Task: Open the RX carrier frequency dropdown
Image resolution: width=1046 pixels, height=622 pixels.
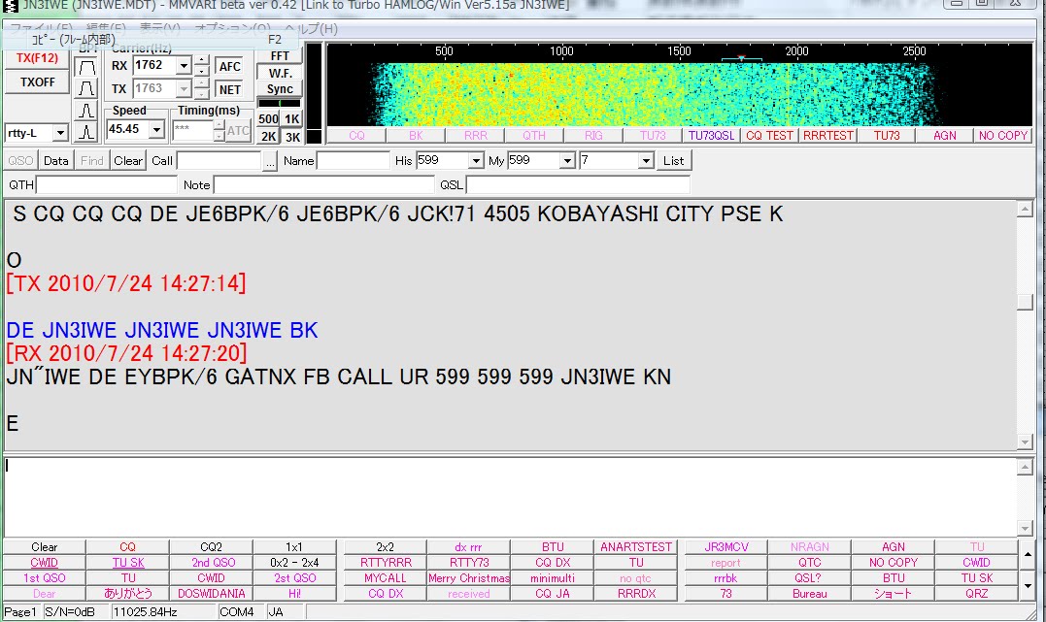Action: tap(185, 66)
